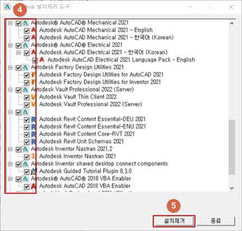Viewport: 242px width, 231px height.
Task: Toggle checkbox for Vault Thin Client 2022
Action: tap(27, 97)
